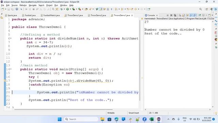
Task: Open the Project menu
Action: (x=49, y=5)
